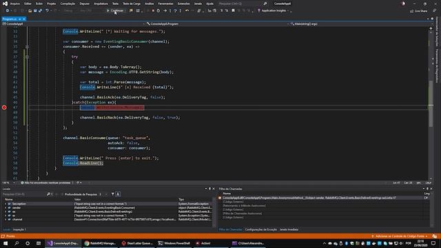Image resolution: width=441 pixels, height=248 pixels.
Task: Close the Pilha de Chamadas panel
Action: click(431, 189)
